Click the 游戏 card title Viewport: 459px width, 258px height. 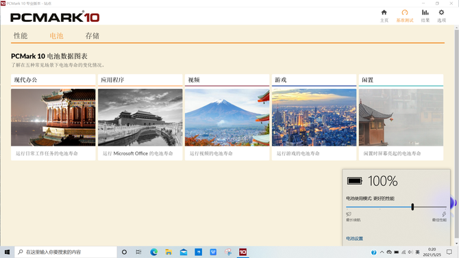click(x=281, y=80)
